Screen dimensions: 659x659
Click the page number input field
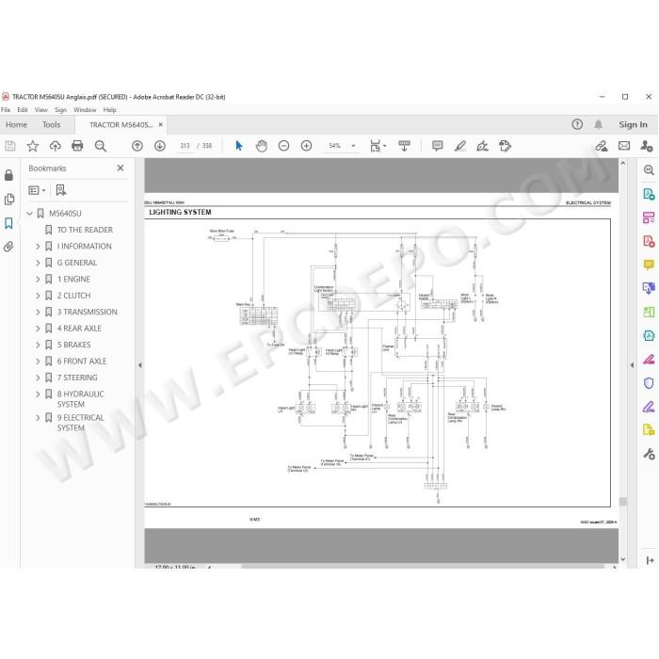(185, 146)
